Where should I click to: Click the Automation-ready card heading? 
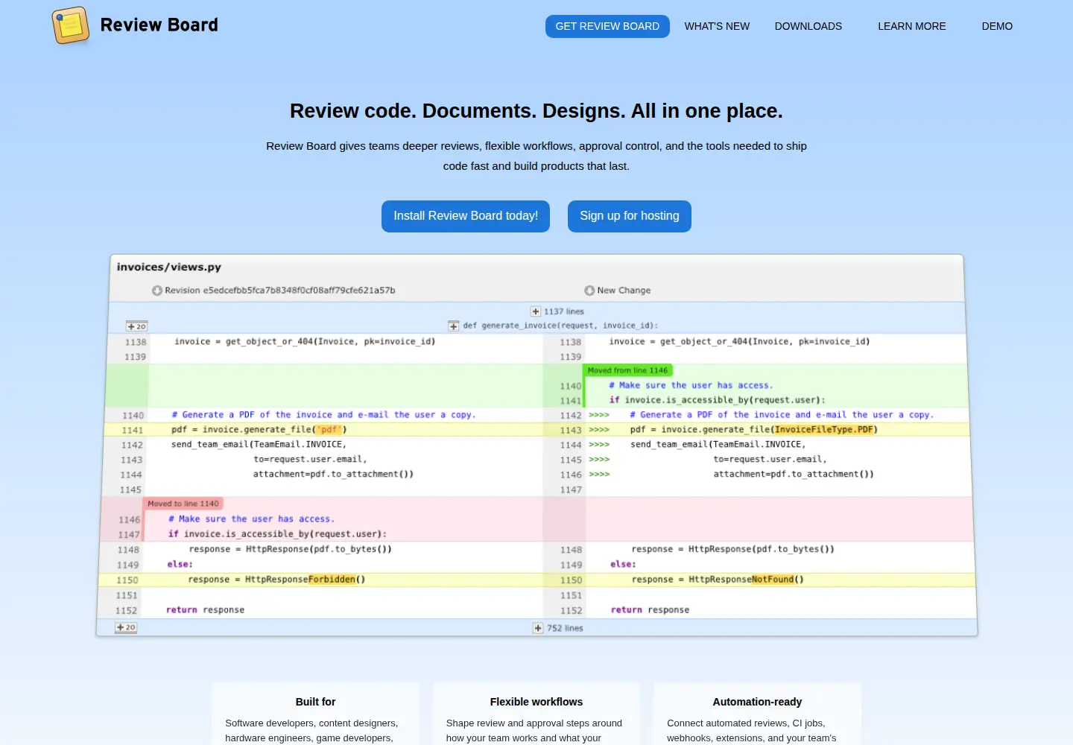[x=757, y=702]
